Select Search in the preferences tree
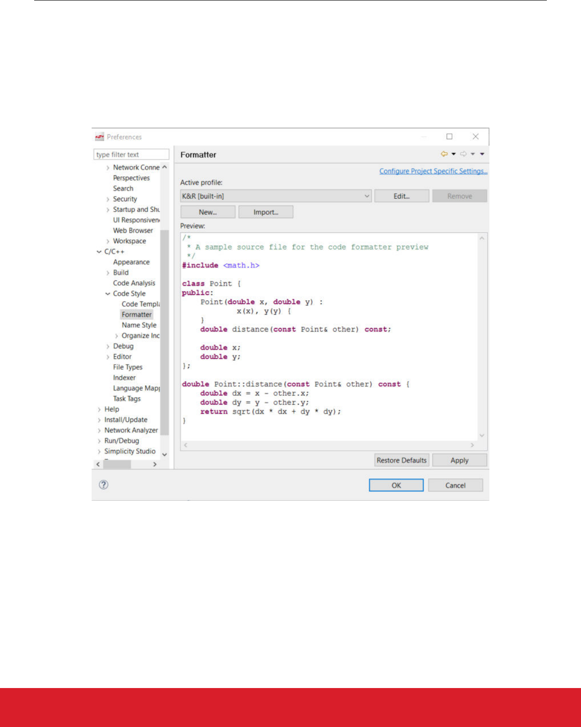This screenshot has width=581, height=727. 123,188
